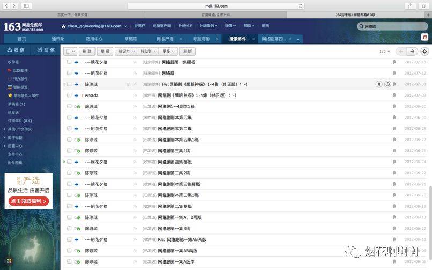432x270 pixels.
Task: Switch to the 首页 tab
Action: click(x=22, y=39)
